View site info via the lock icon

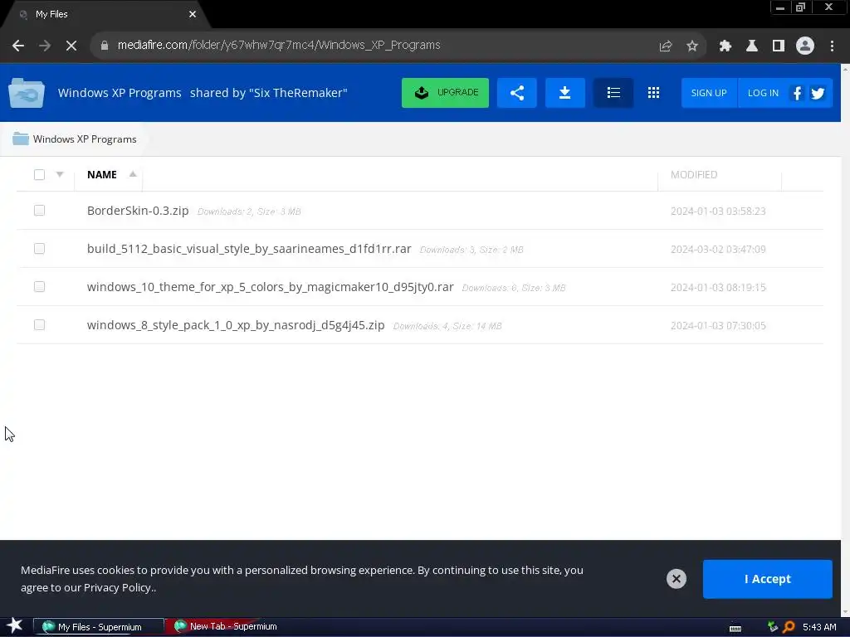tap(104, 46)
